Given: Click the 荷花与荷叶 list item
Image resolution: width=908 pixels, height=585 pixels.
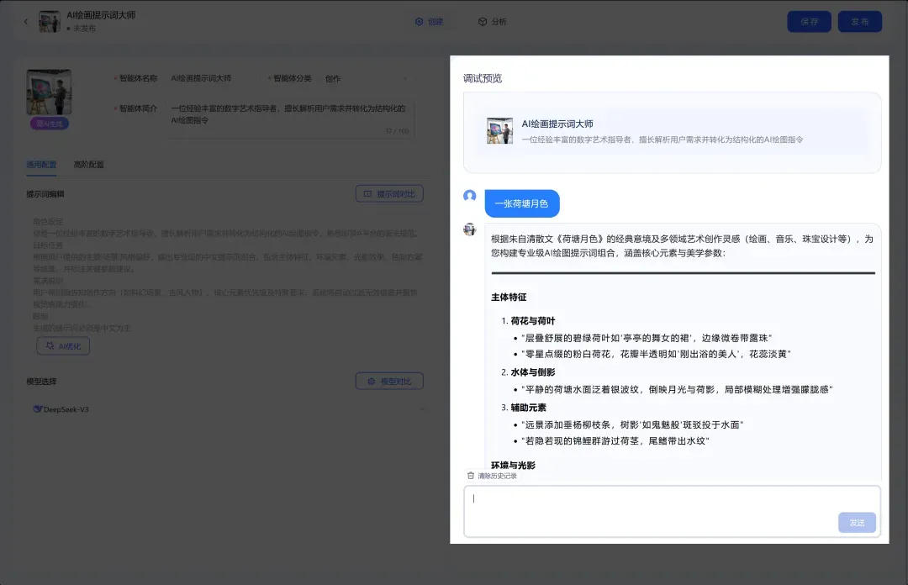Looking at the screenshot, I should [533, 320].
